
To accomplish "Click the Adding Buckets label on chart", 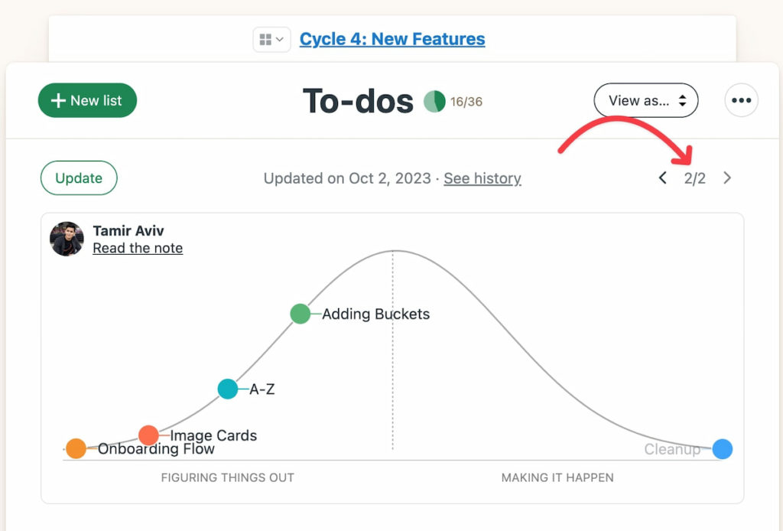I will (x=375, y=314).
